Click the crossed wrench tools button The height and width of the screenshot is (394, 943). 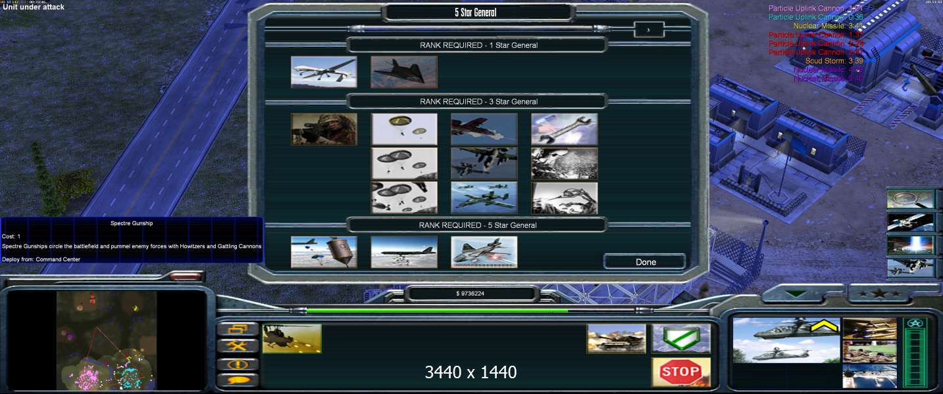click(x=238, y=346)
